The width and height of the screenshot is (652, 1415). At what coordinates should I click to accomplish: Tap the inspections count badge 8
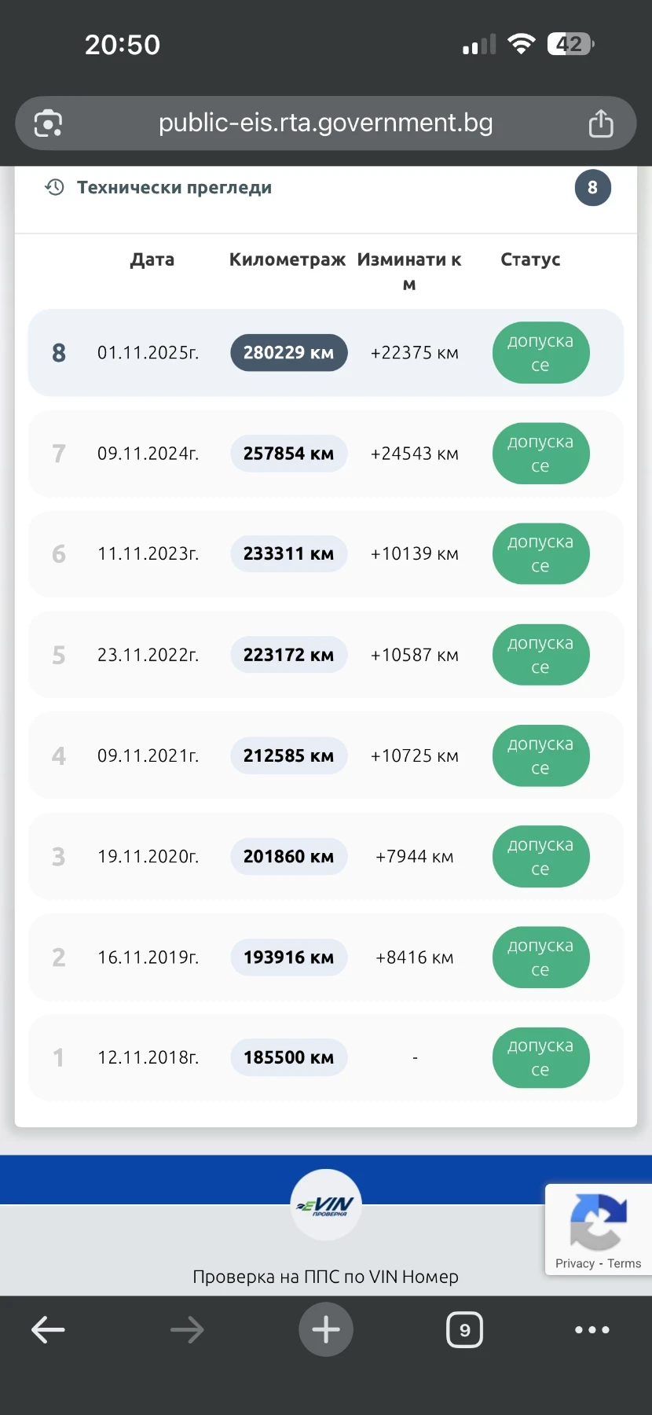592,188
